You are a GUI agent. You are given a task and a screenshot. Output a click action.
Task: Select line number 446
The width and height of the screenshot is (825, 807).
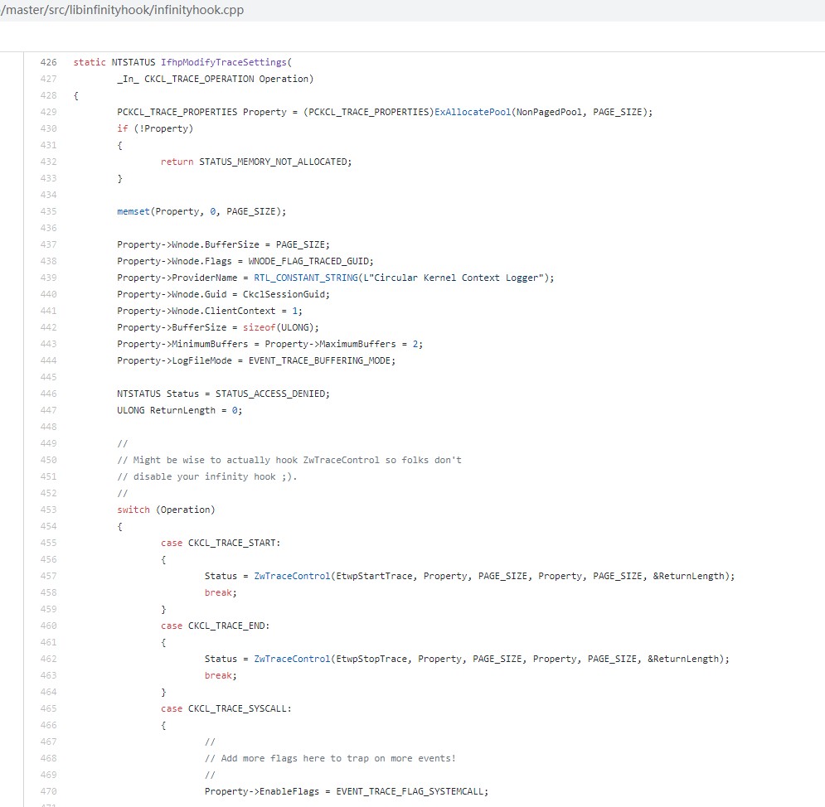coord(48,394)
